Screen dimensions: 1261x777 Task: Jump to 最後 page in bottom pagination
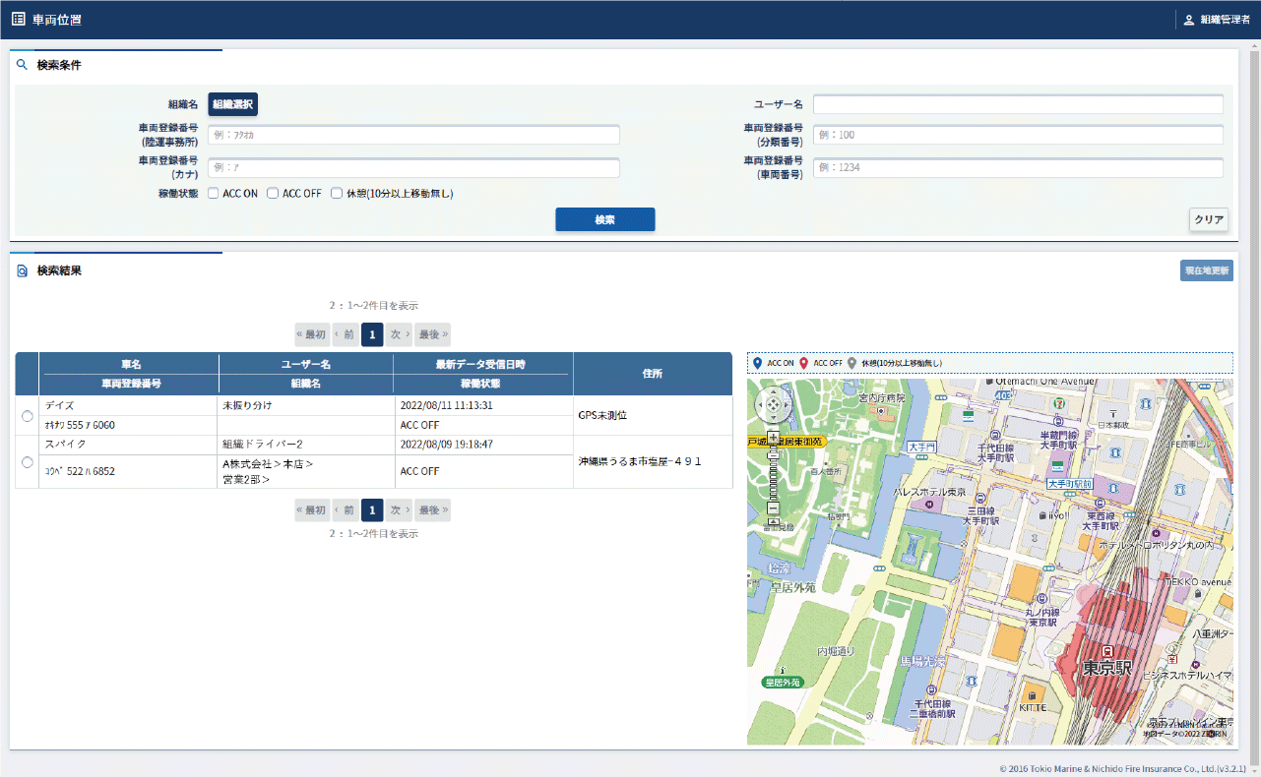pos(432,510)
